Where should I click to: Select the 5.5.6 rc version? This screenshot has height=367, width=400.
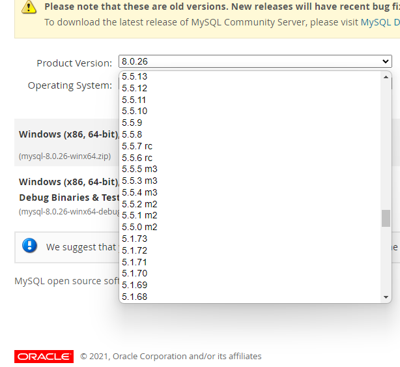coord(250,158)
